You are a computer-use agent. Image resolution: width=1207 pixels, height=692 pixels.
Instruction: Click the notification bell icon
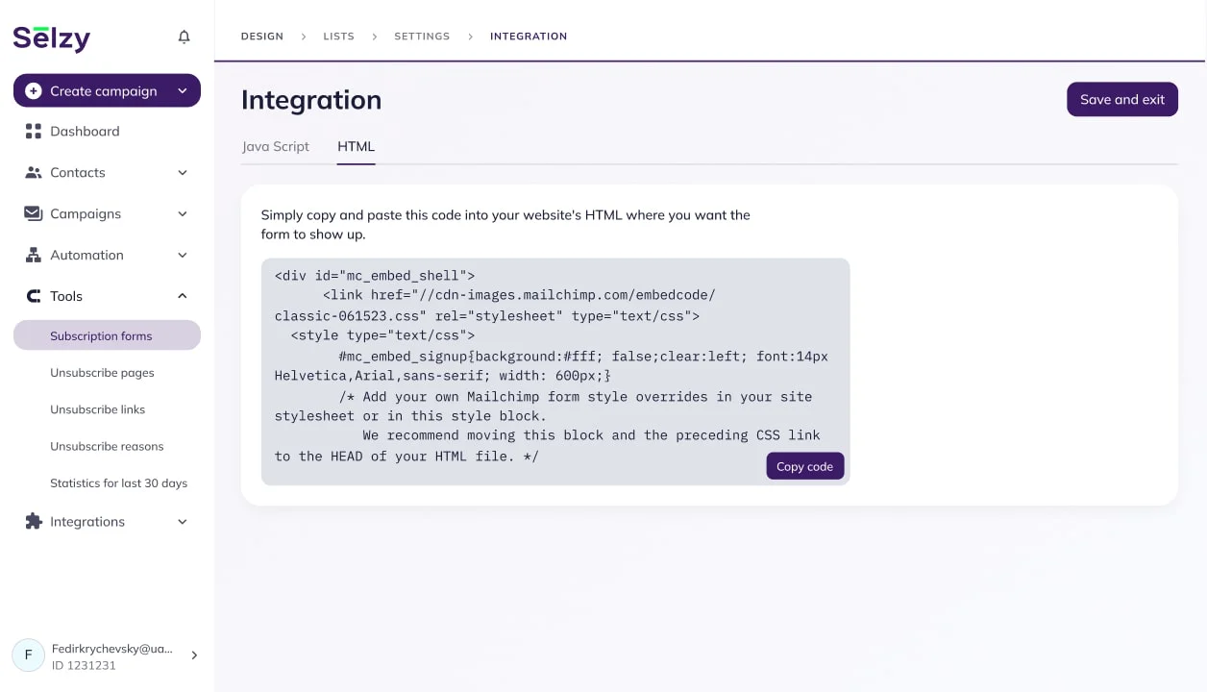185,37
